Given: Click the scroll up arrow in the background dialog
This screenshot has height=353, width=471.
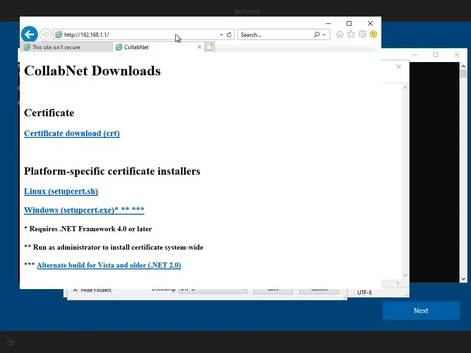Looking at the screenshot, I should [406, 88].
